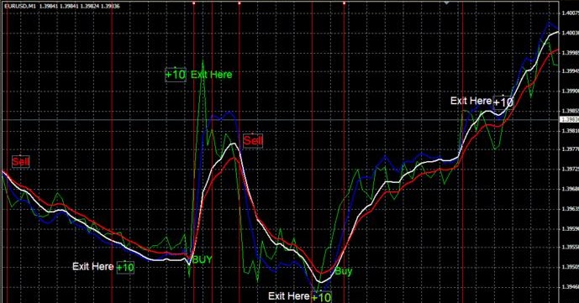Click the green BUY label in uppercase

[x=203, y=259]
